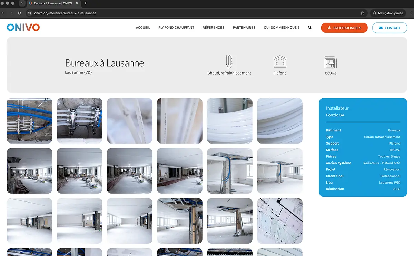Go to the PARTENAIRES page
Image resolution: width=414 pixels, height=256 pixels.
tap(244, 28)
